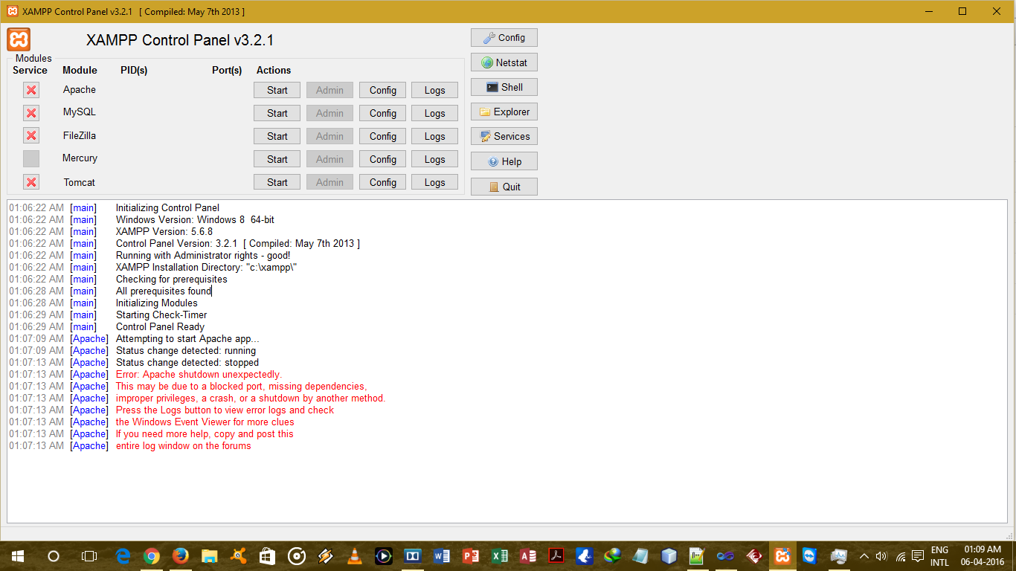Start the Apache module

277,90
